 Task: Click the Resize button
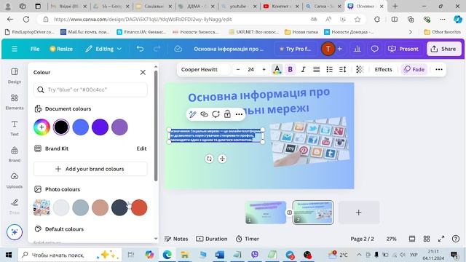click(61, 49)
